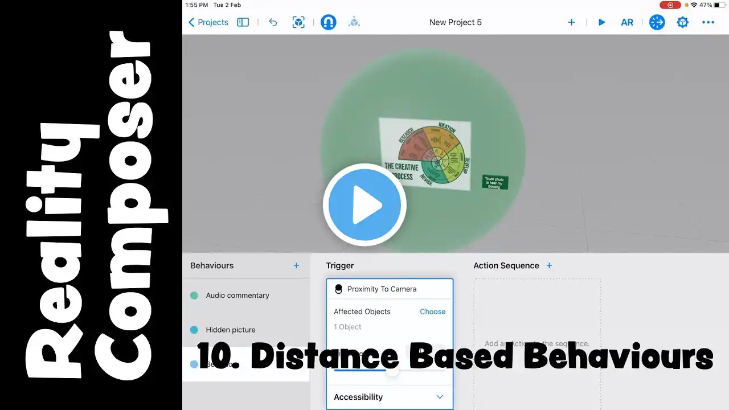729x410 pixels.
Task: Add a new behaviour with plus icon
Action: 296,265
